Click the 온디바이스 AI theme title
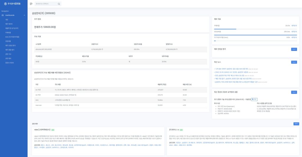Screen dimensions: 302x157 tap(174, 130)
